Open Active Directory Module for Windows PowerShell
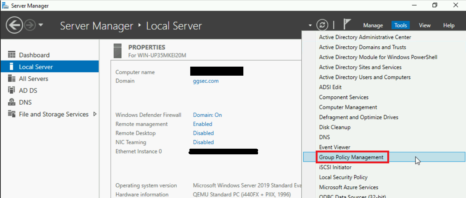 (x=378, y=57)
